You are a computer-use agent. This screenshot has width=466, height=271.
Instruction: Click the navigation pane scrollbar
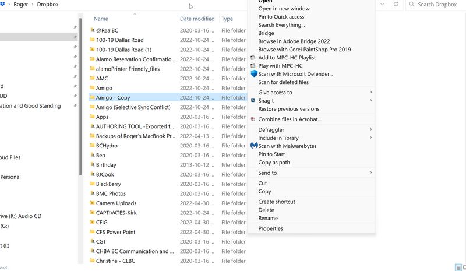pos(80,97)
